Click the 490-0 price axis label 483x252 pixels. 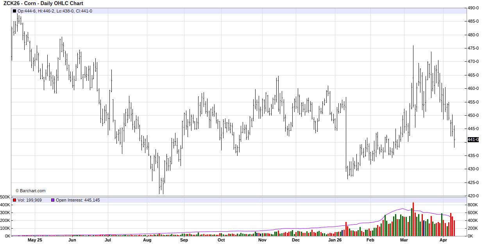pos(473,8)
